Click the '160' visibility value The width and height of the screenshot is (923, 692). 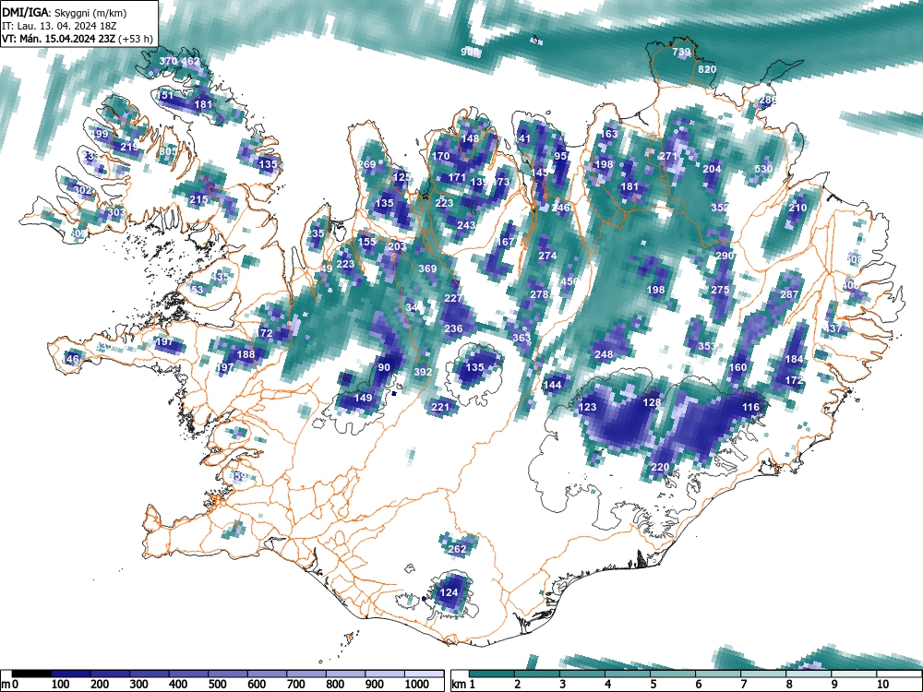[737, 367]
